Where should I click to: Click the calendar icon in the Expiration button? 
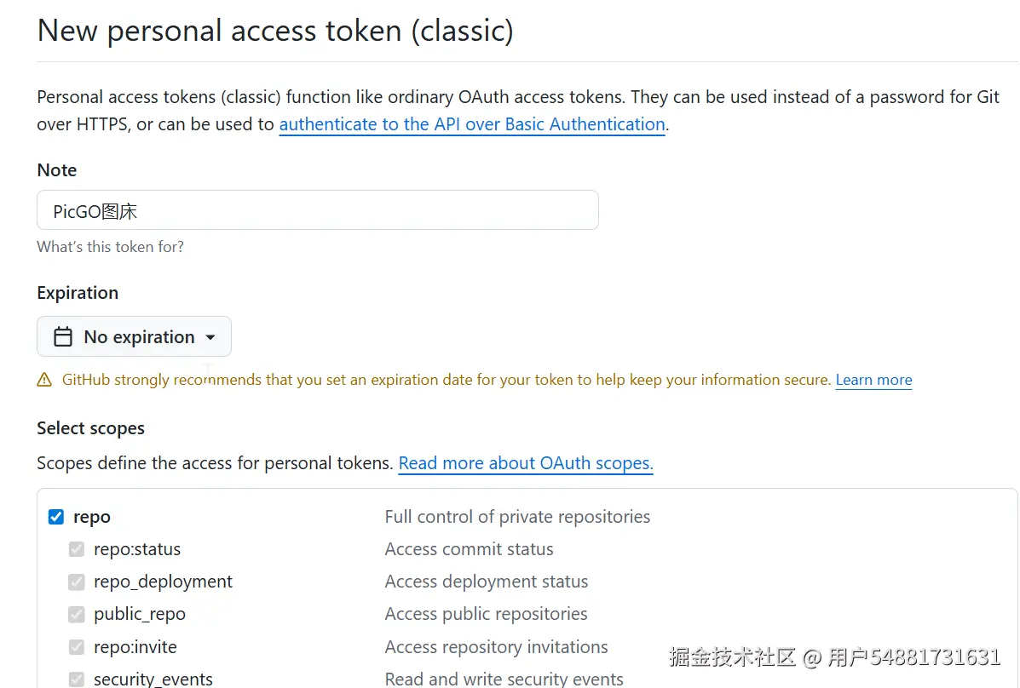click(x=63, y=337)
